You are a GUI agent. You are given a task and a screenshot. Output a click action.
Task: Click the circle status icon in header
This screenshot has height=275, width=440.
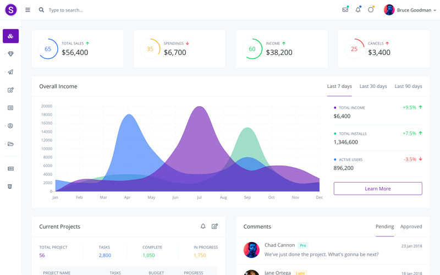click(x=371, y=10)
